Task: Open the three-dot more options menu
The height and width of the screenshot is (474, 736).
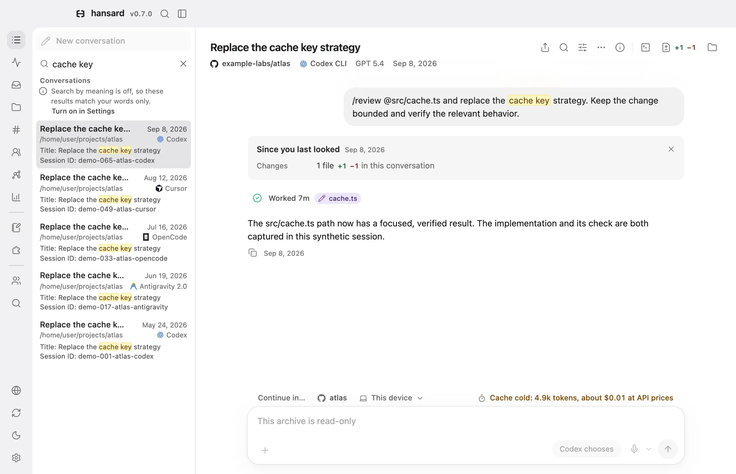Action: pyautogui.click(x=601, y=47)
